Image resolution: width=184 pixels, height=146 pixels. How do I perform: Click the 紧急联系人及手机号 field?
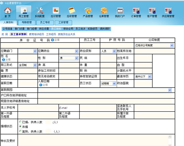click(154, 108)
